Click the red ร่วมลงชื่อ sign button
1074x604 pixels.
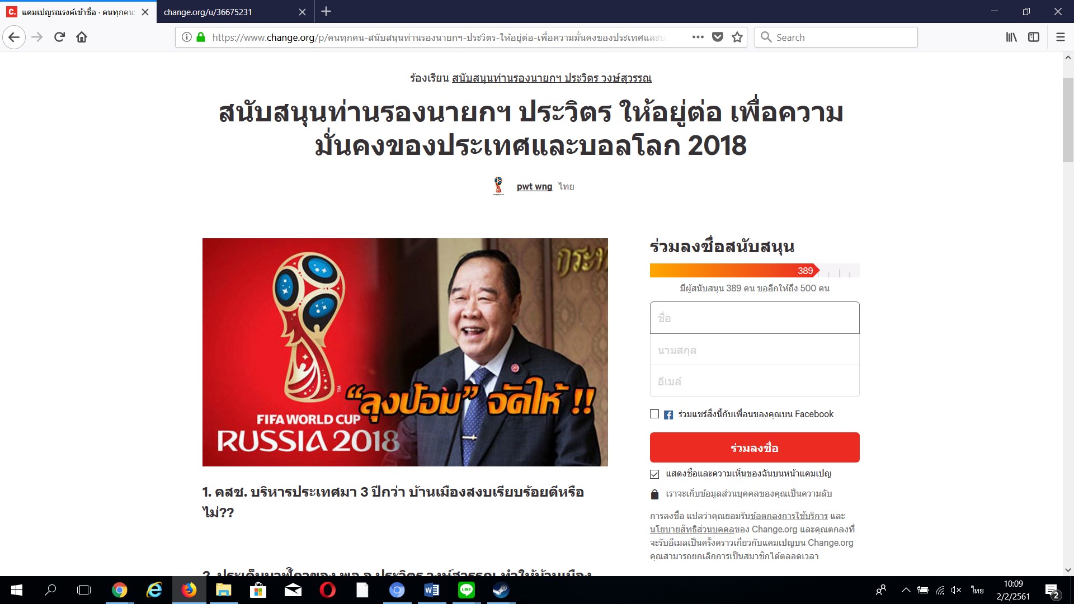pos(755,447)
